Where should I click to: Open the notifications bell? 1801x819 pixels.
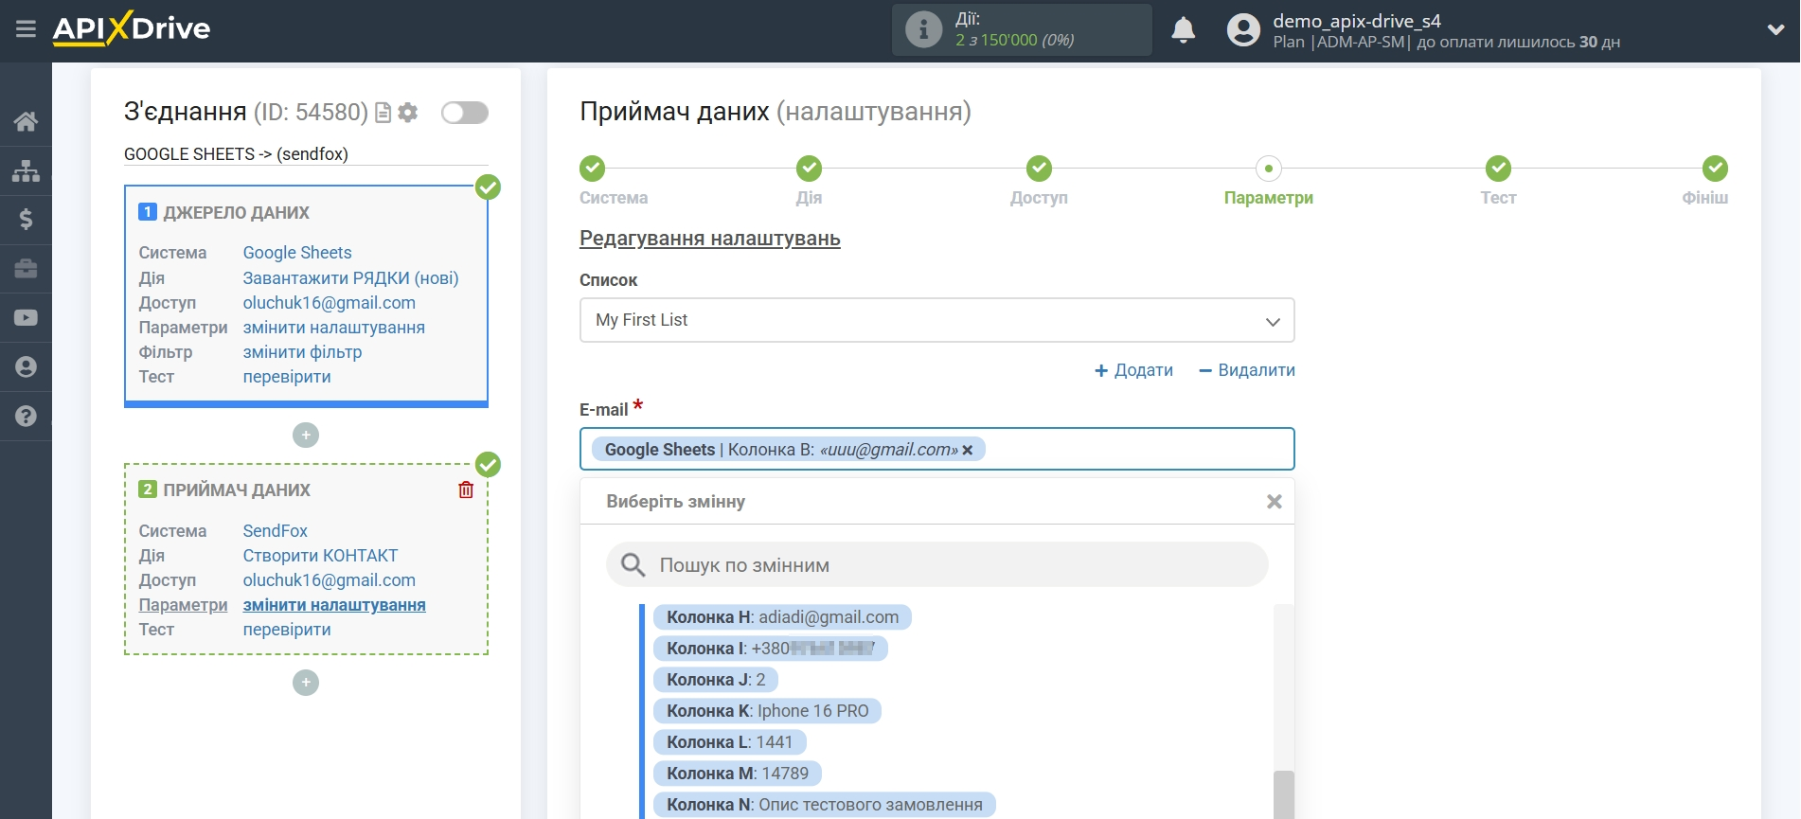(x=1183, y=30)
